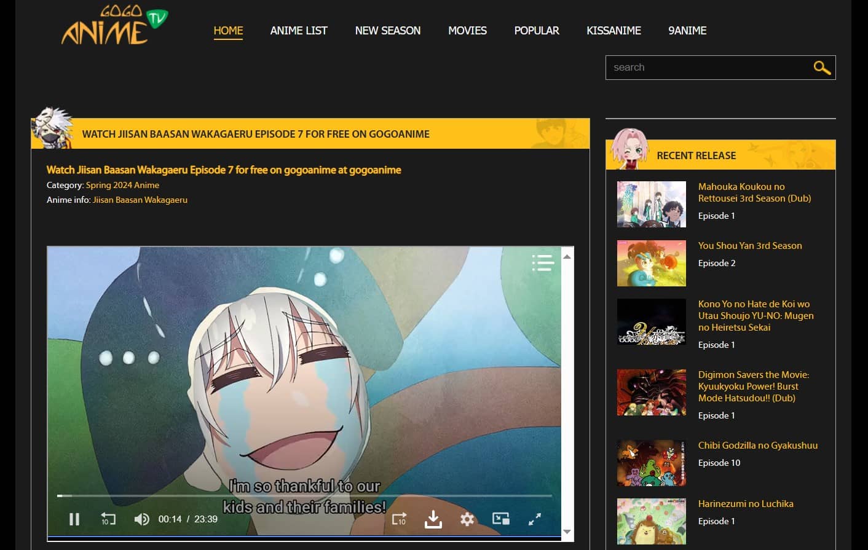Open video player settings gear
This screenshot has height=550, width=868.
[467, 519]
